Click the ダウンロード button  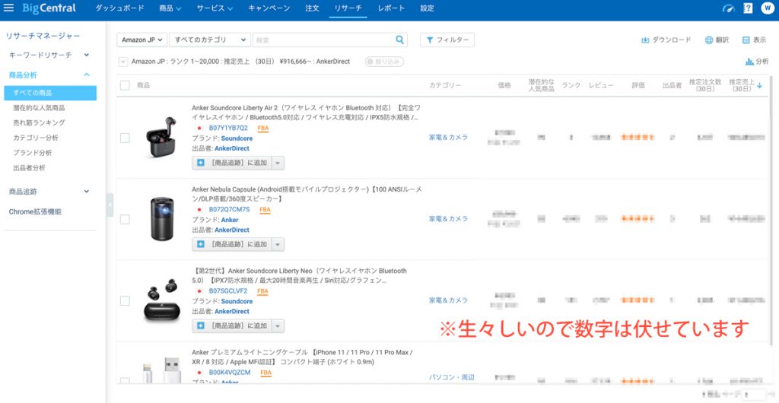(x=666, y=40)
